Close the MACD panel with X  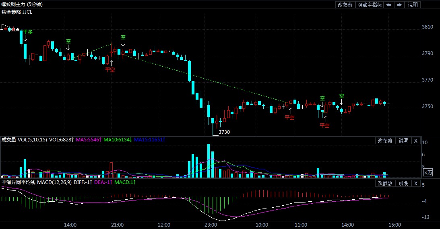416,183
